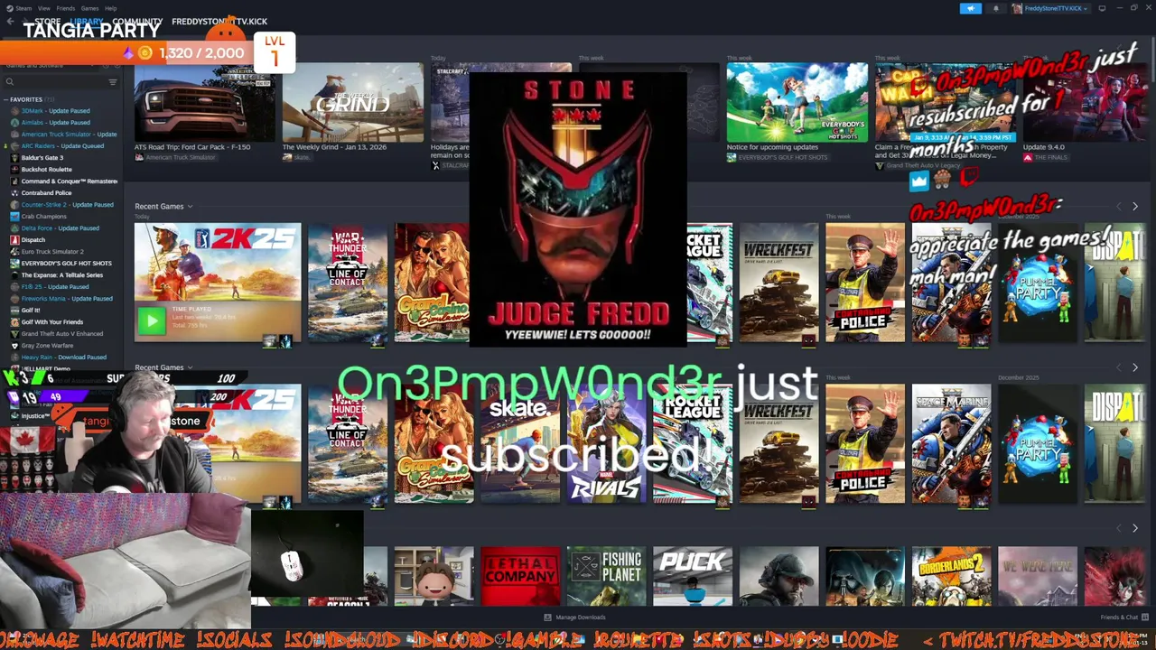
Task: Open the Friends menu
Action: tap(66, 8)
